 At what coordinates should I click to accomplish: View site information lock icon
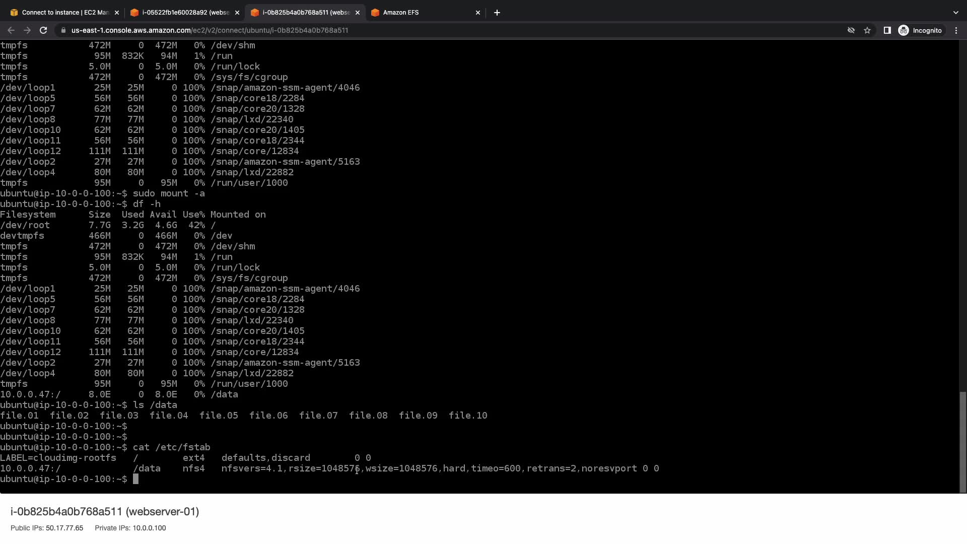[63, 30]
